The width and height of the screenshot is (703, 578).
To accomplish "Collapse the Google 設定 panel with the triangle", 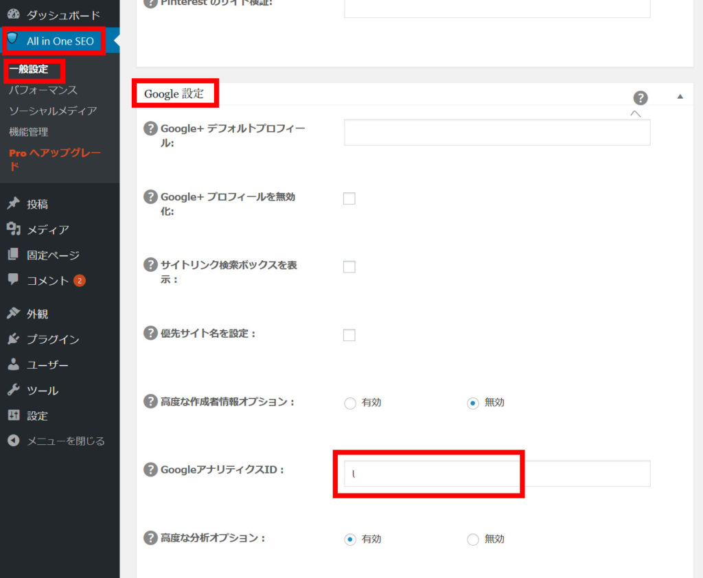I will click(680, 96).
